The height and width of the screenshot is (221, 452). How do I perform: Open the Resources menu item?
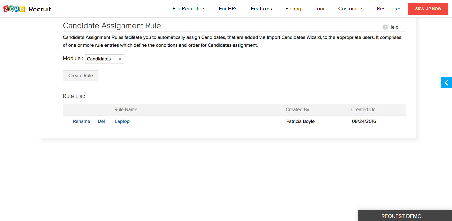click(389, 9)
